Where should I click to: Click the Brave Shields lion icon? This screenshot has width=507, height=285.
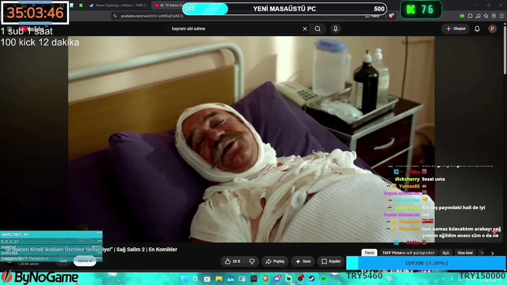[391, 16]
